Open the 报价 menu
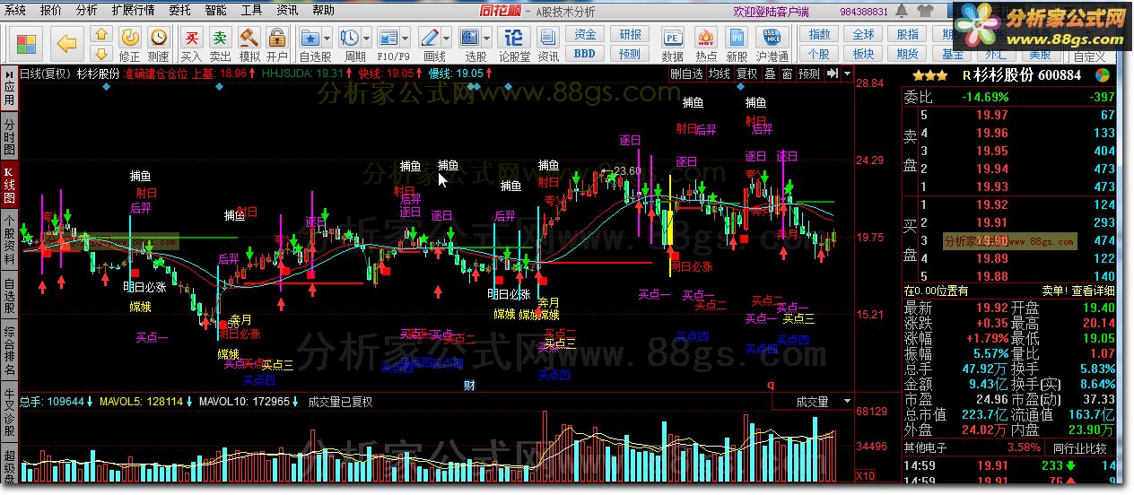The height and width of the screenshot is (495, 1134). coord(51,11)
